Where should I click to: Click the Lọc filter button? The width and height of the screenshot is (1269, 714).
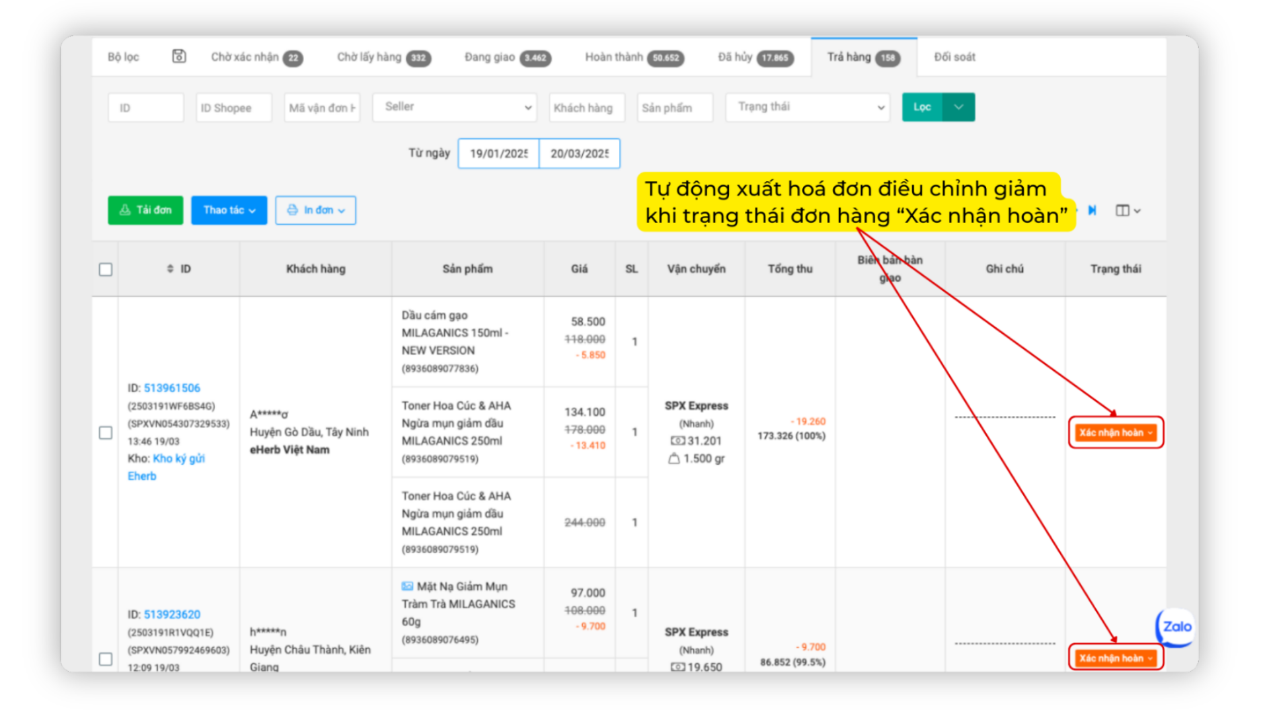[922, 107]
